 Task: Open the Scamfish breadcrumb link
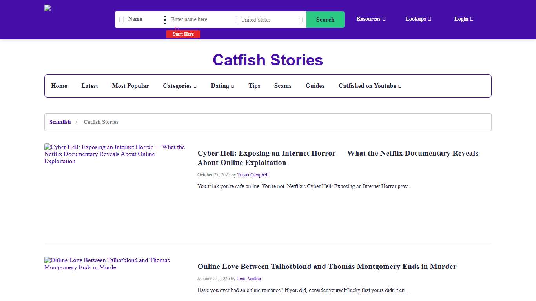tap(60, 122)
